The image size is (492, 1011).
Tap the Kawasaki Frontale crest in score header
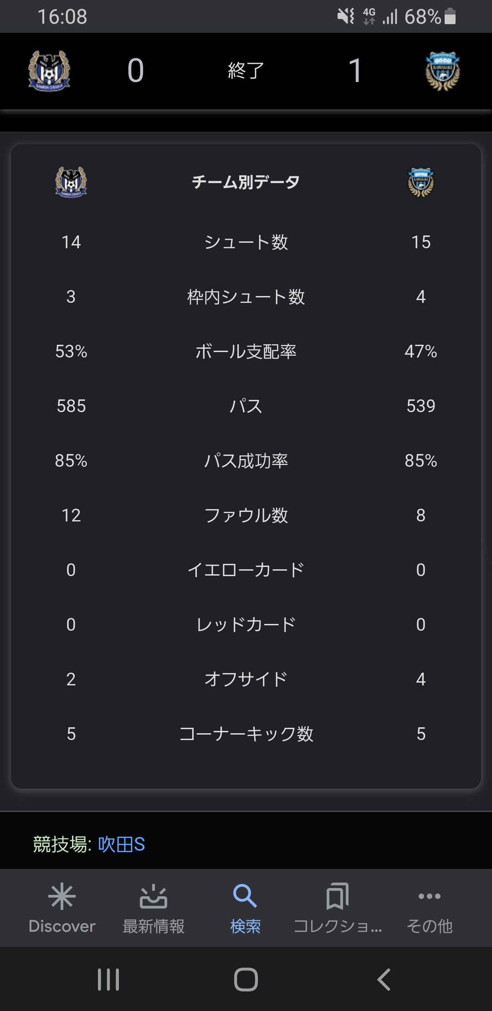pyautogui.click(x=442, y=71)
